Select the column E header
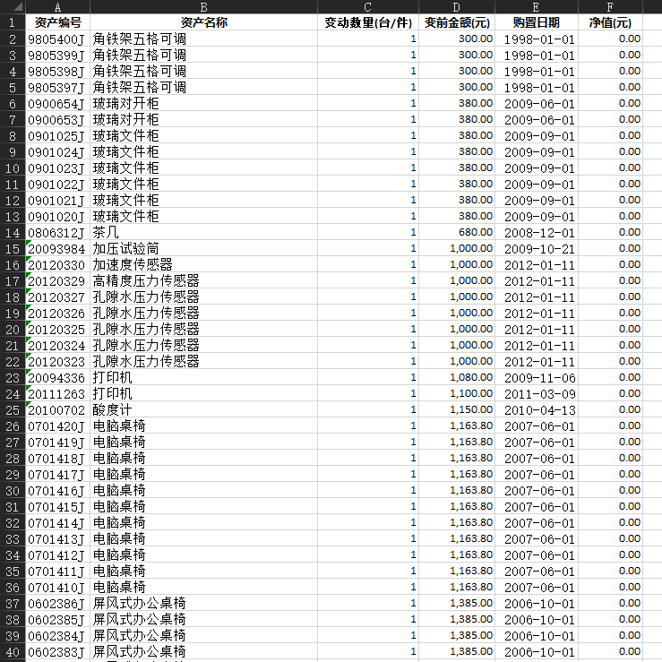 tap(537, 6)
